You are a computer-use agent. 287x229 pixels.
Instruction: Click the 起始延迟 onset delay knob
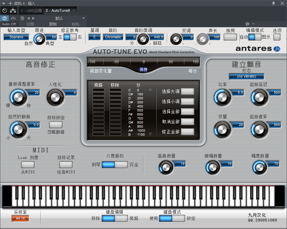(259, 98)
